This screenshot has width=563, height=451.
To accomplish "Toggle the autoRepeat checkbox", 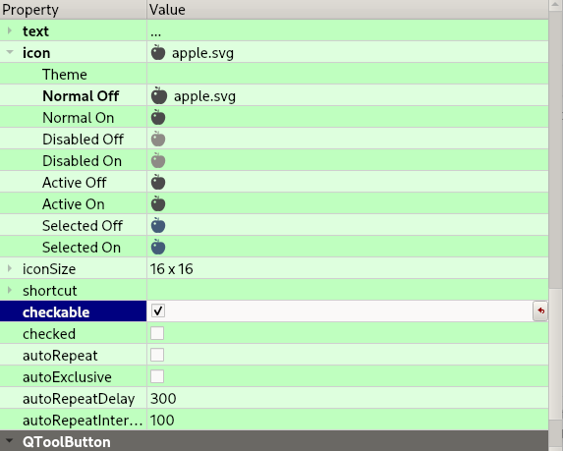I will 157,355.
